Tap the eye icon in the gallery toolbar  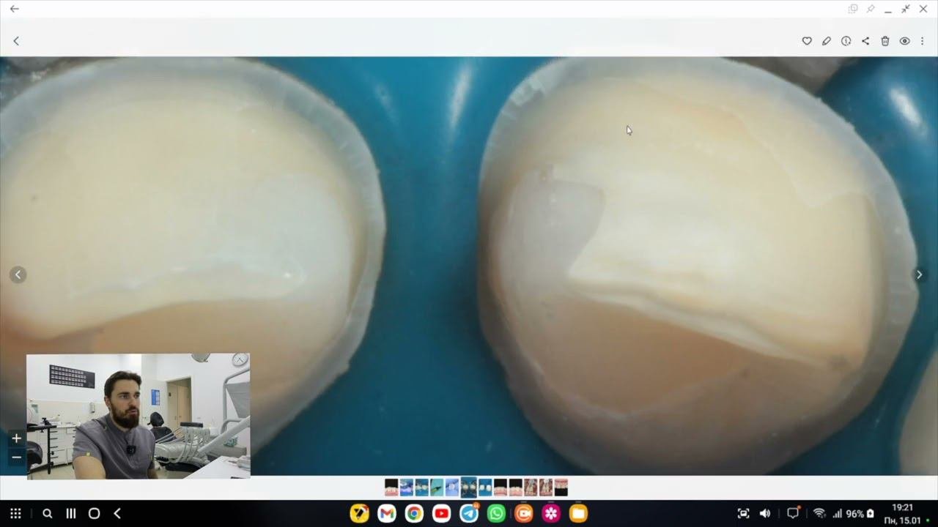point(904,41)
